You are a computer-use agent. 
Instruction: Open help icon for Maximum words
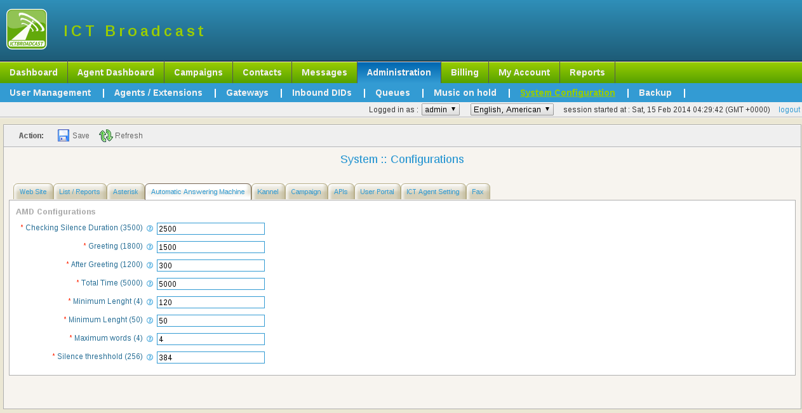click(150, 339)
